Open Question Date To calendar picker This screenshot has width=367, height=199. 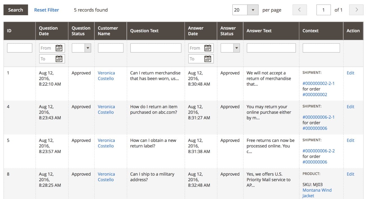tap(59, 59)
